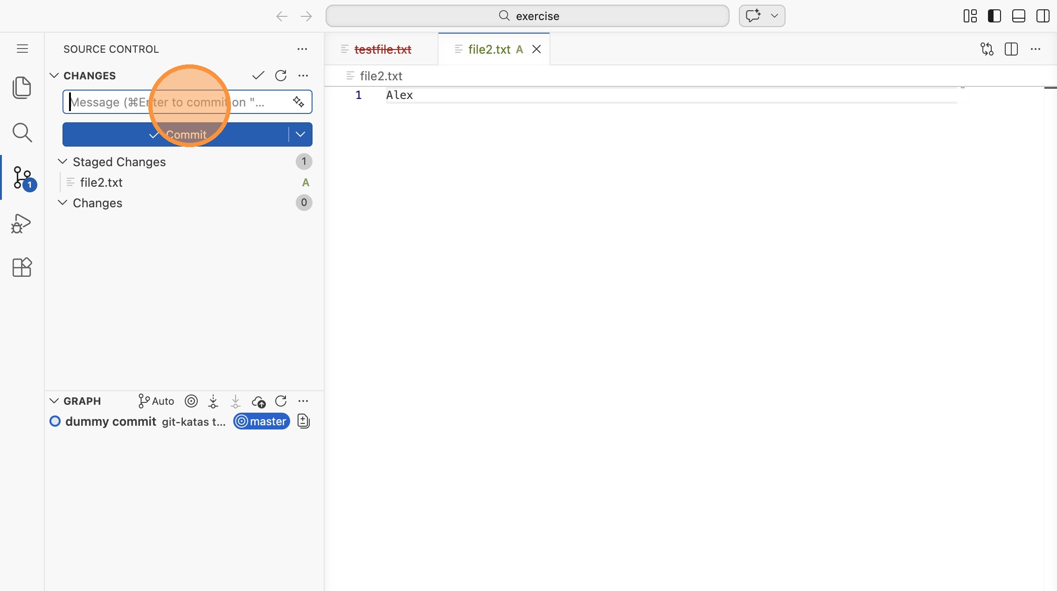Open the Explorer view icon
Screen dimensions: 1057x591
pos(21,88)
